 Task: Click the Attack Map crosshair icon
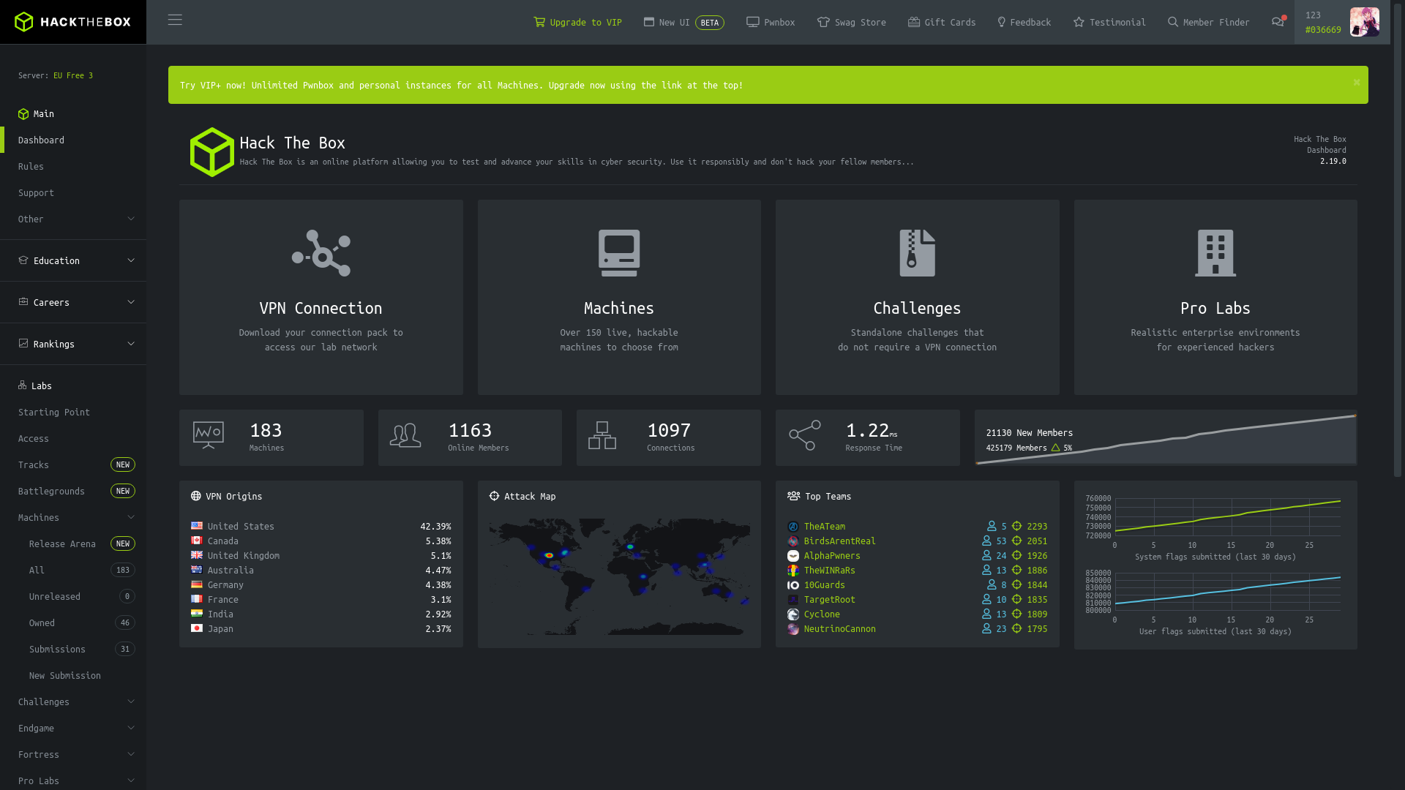click(x=495, y=496)
